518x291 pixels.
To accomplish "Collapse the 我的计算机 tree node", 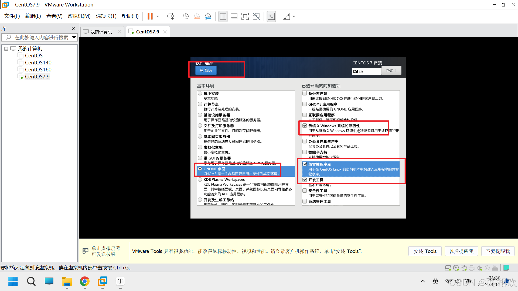I will tap(6, 49).
